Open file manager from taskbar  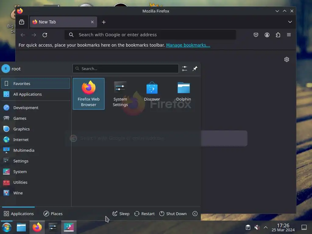click(21, 227)
